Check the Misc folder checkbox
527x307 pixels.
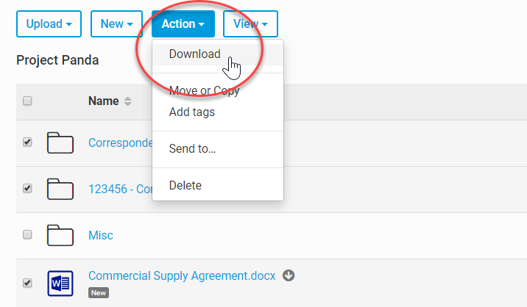(27, 235)
